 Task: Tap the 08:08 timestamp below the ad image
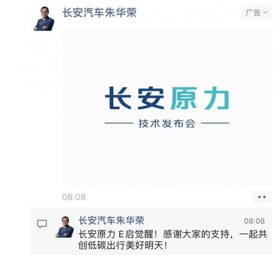coord(74,197)
